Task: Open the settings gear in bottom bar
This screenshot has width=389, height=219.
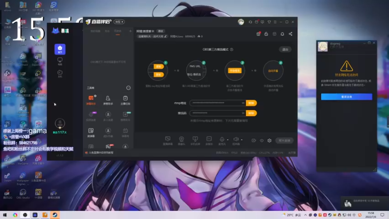Action: 269,141
